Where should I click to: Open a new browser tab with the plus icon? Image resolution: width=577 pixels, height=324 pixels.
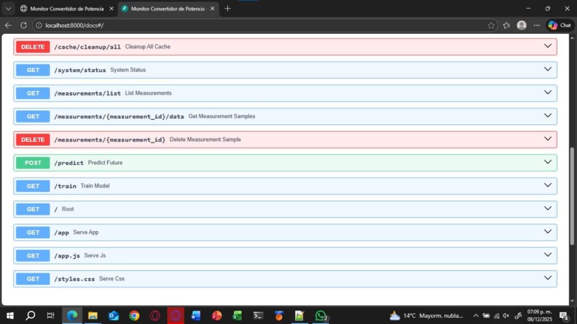[228, 8]
